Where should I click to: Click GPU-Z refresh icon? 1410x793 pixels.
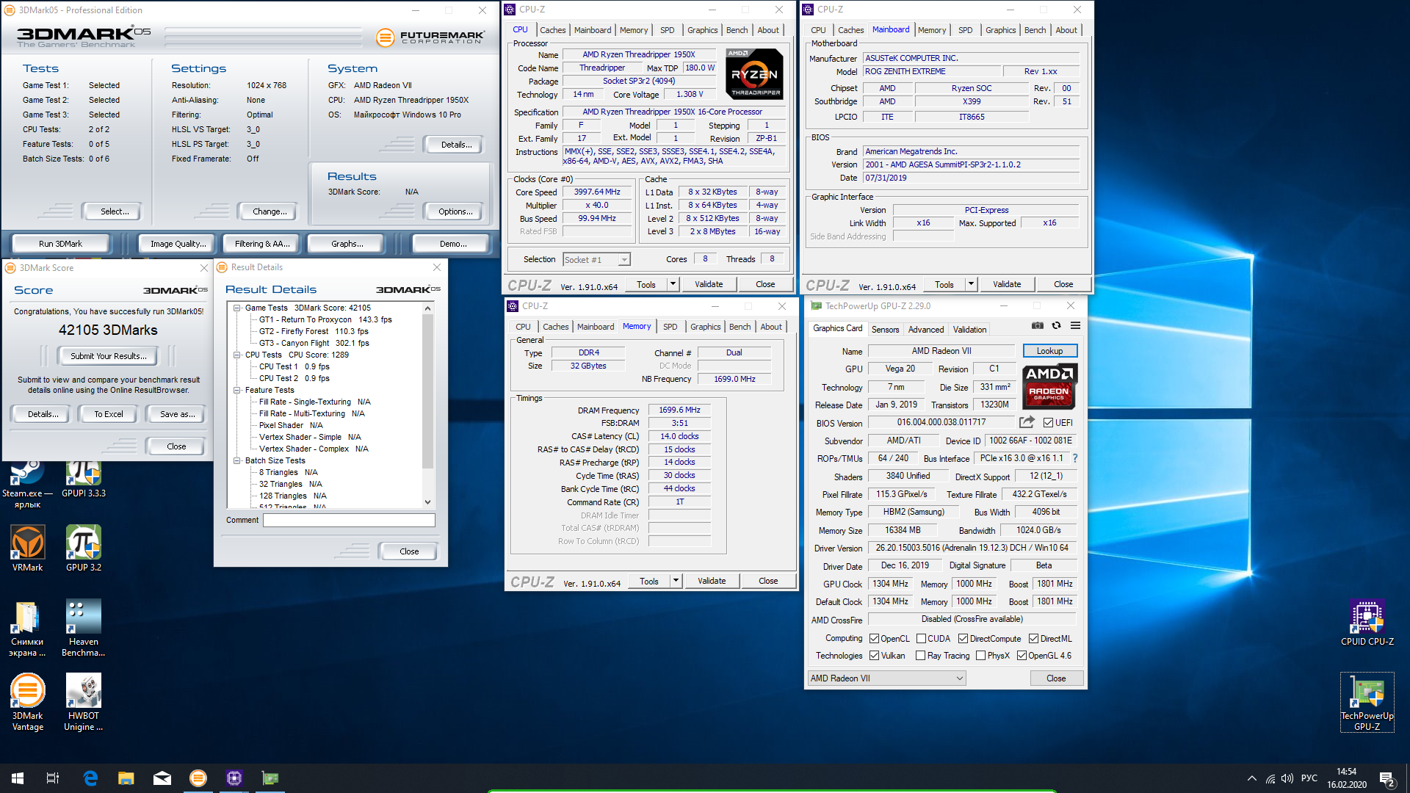click(x=1056, y=326)
